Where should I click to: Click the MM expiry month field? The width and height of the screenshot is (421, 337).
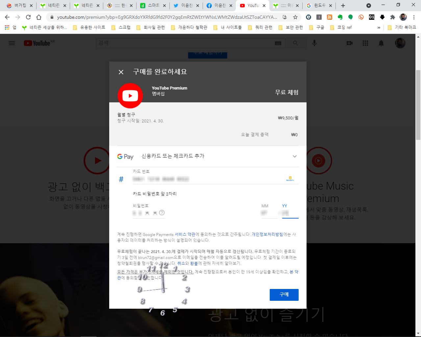(x=269, y=213)
